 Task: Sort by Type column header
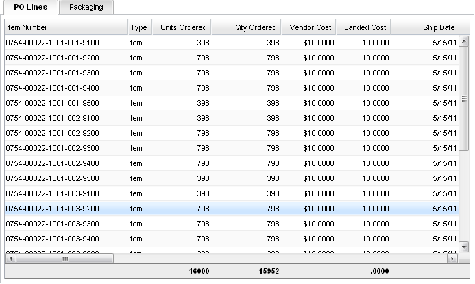click(x=138, y=27)
